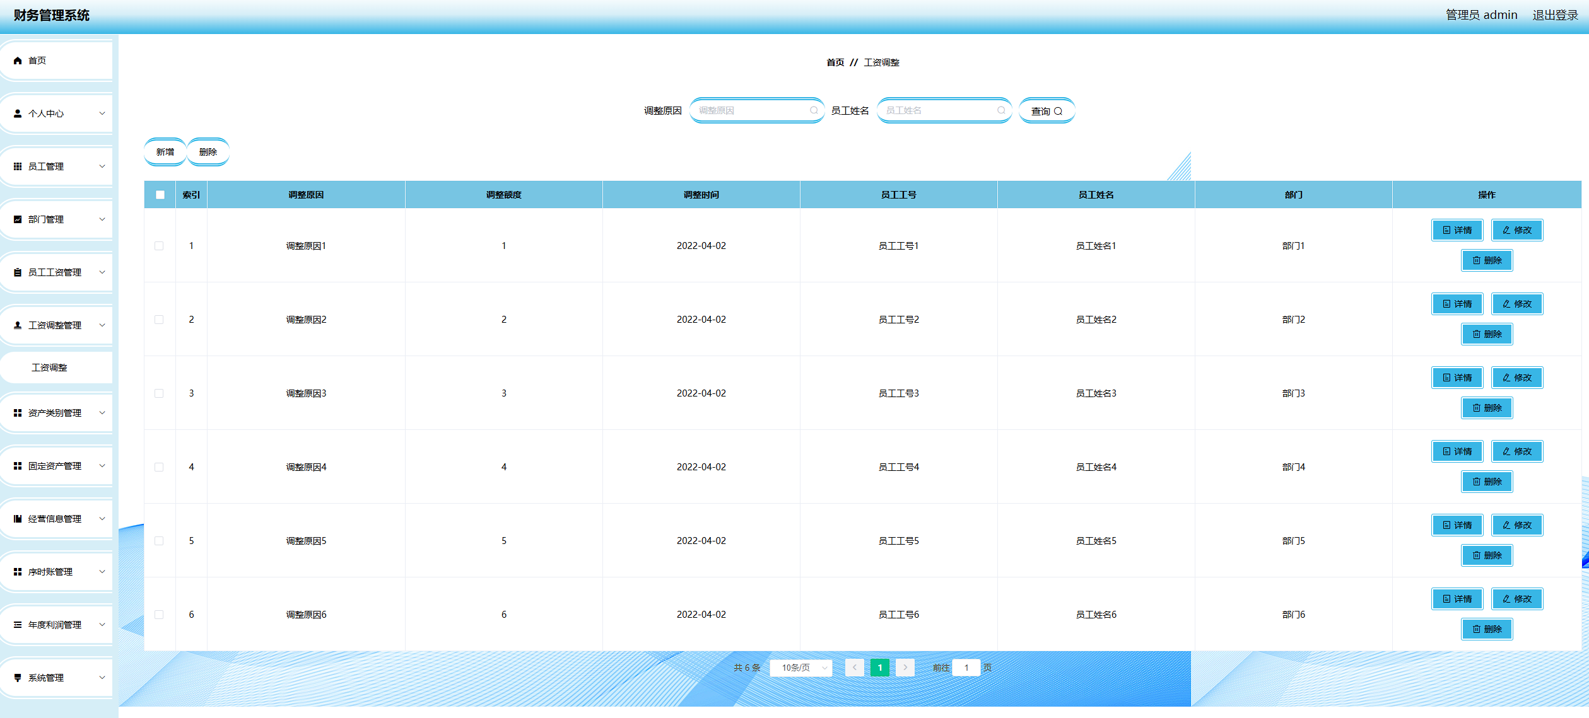The height and width of the screenshot is (718, 1589).
Task: Click 退出登录 link in header
Action: (1555, 15)
